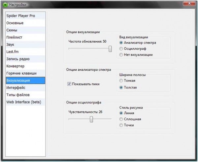Click the Чувствительность slider handle
Viewport: 198px width, 162px height.
click(91, 119)
